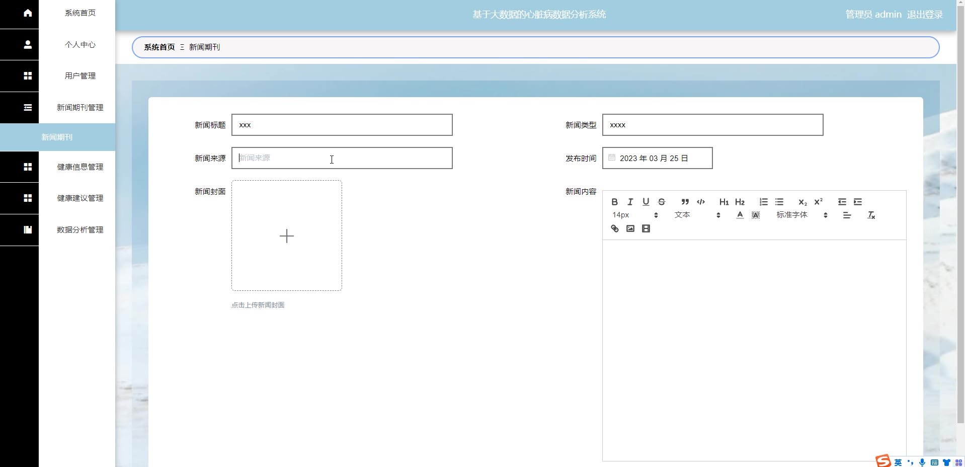Increase the text indent
Viewport: 965px width, 467px height.
(858, 202)
